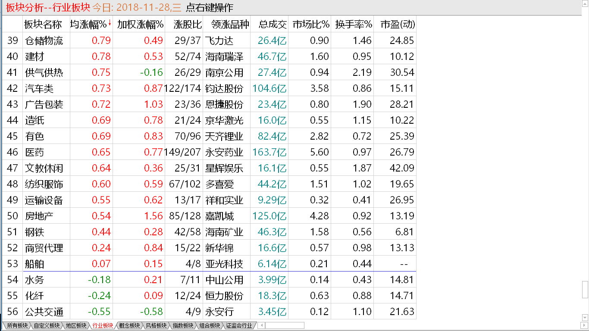Click leading stock 飞力达
Viewport: 589px width, 331px height.
(x=219, y=41)
